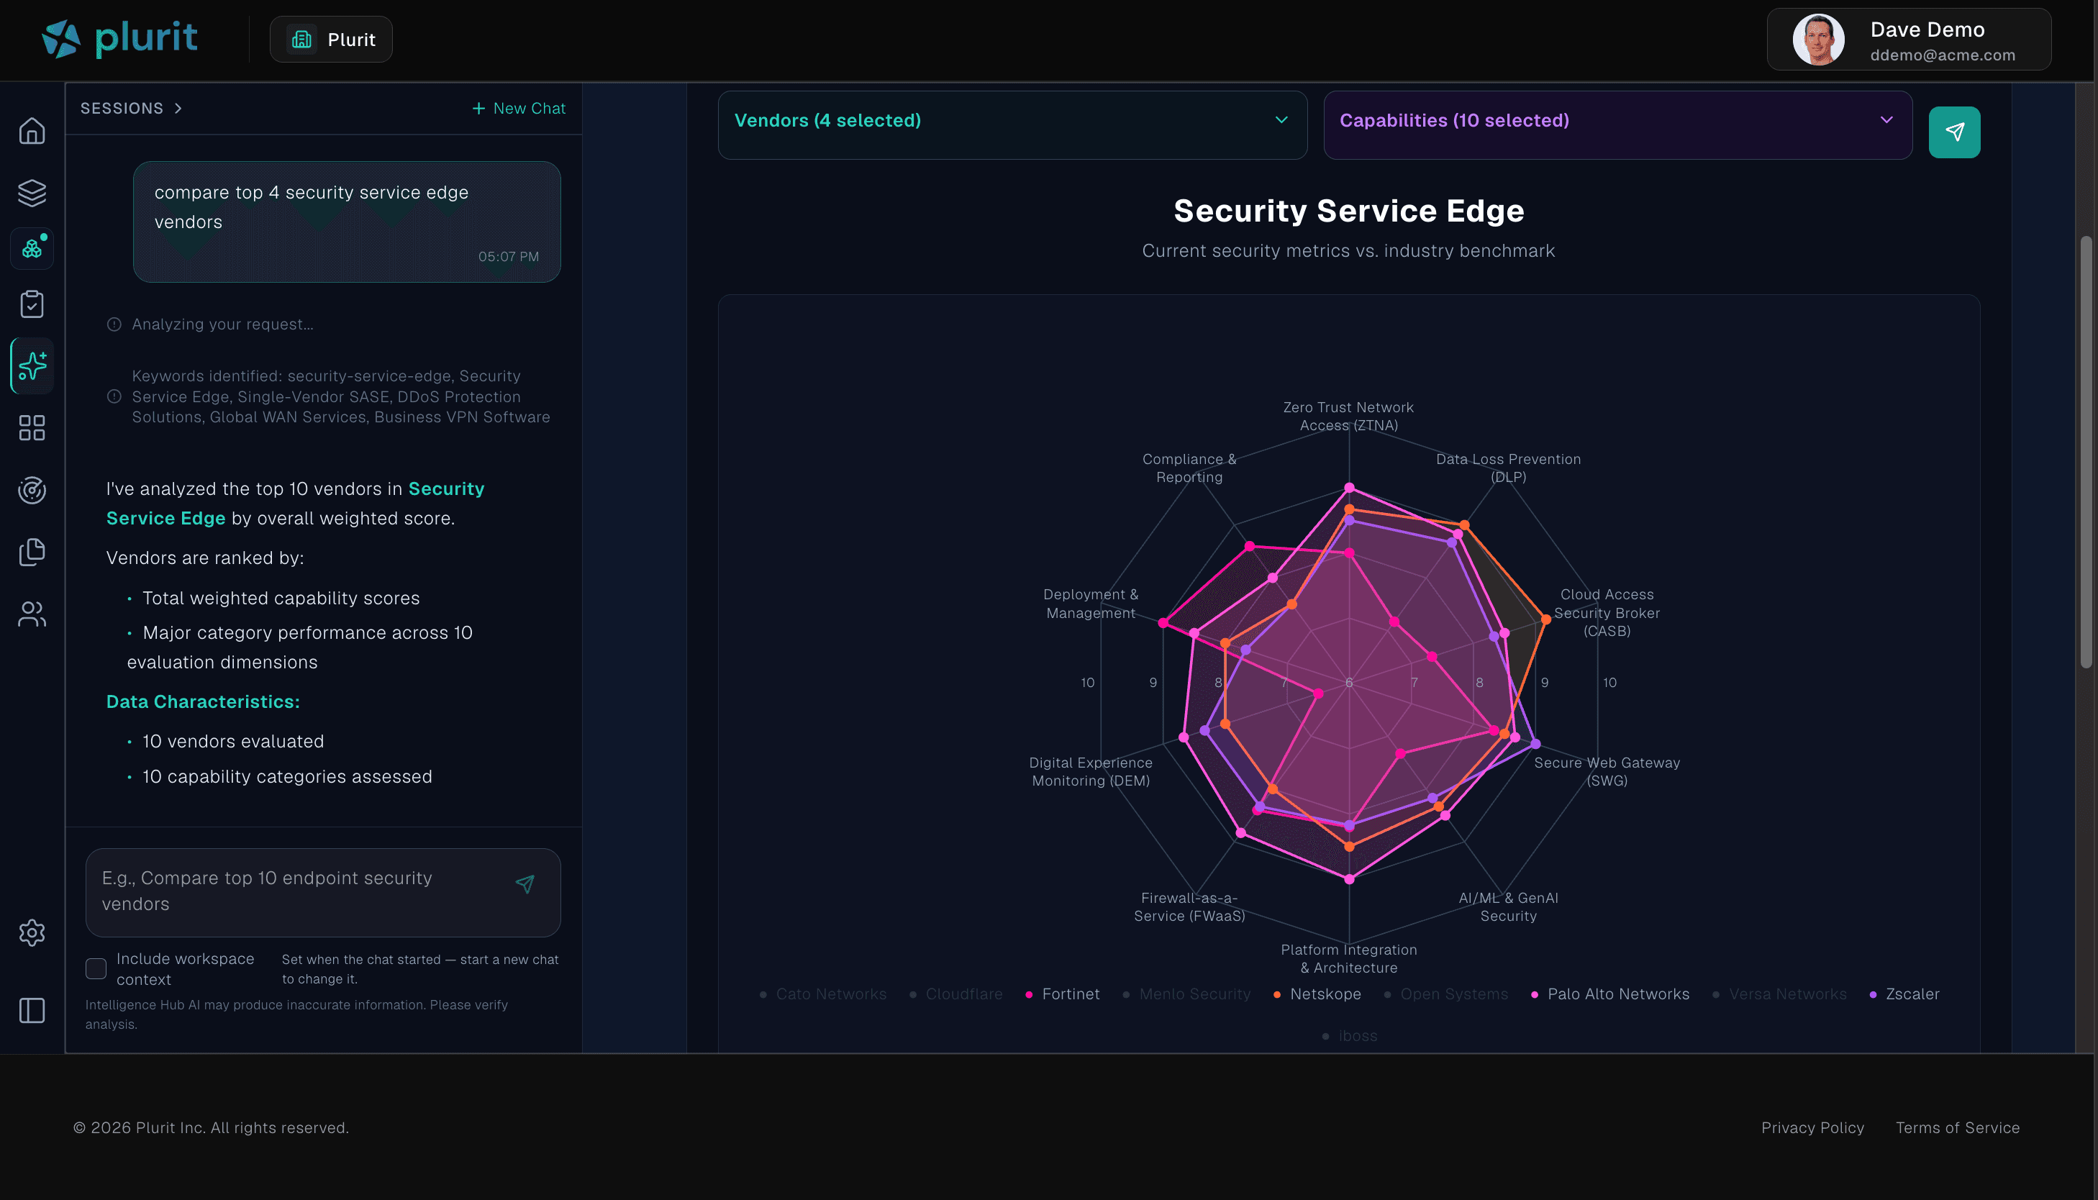The height and width of the screenshot is (1200, 2098).
Task: Click the chat input field
Action: pos(323,892)
